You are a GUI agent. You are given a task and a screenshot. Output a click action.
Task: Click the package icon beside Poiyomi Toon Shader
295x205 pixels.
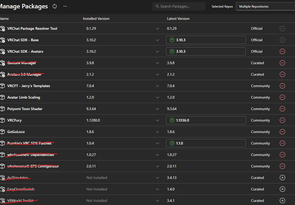pos(2,109)
